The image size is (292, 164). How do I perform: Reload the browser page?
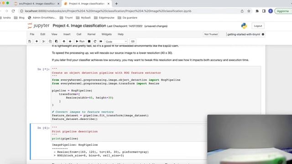[13, 11]
